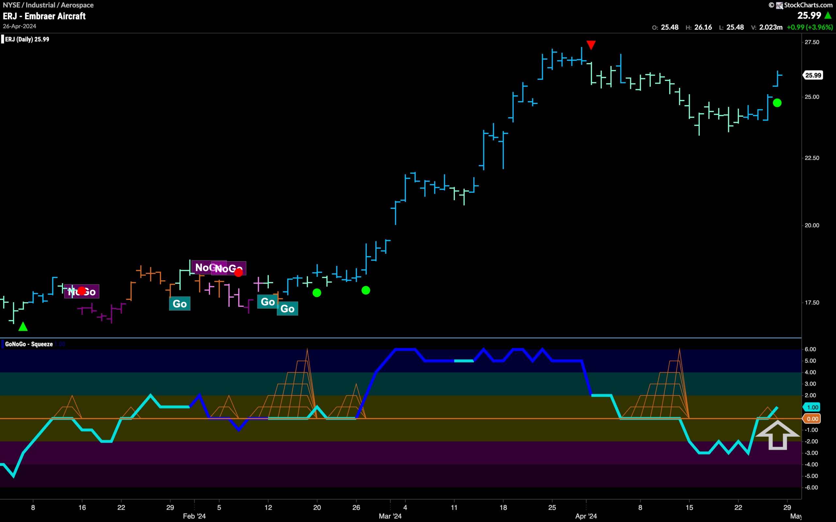
Task: Click the green dot near the 20 date
Action: (317, 293)
